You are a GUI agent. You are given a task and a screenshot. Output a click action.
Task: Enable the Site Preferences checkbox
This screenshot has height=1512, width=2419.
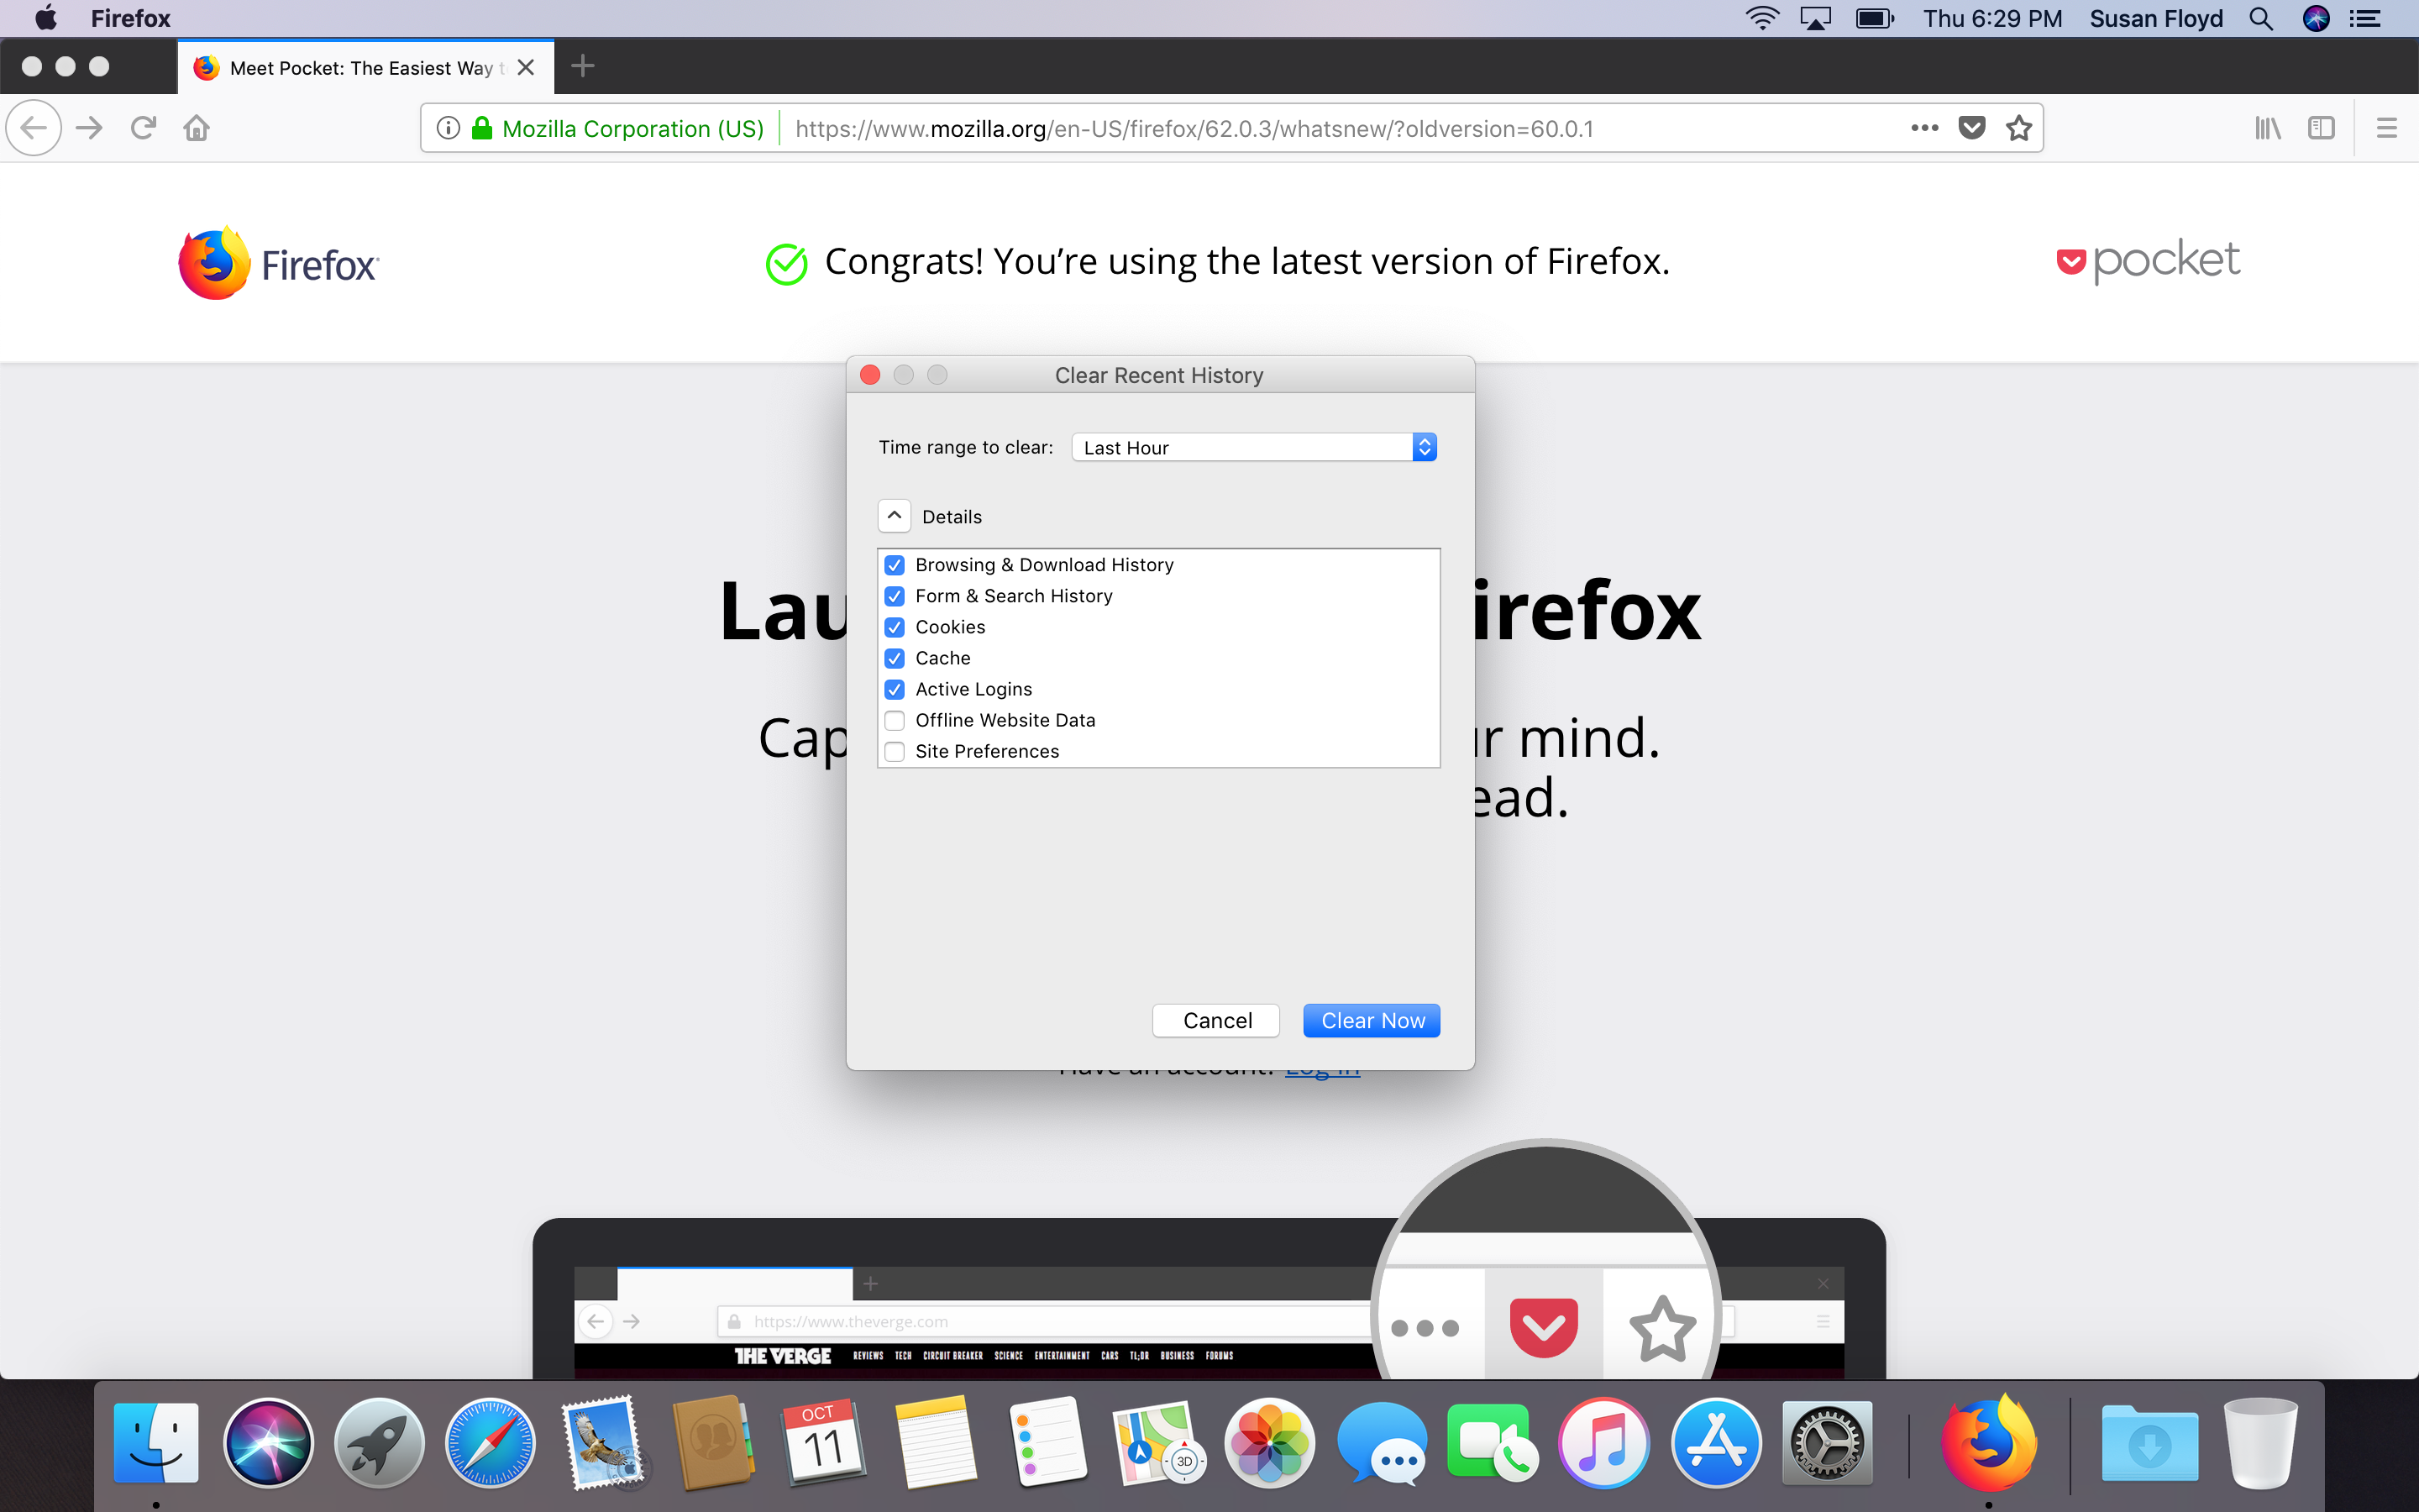[x=897, y=751]
